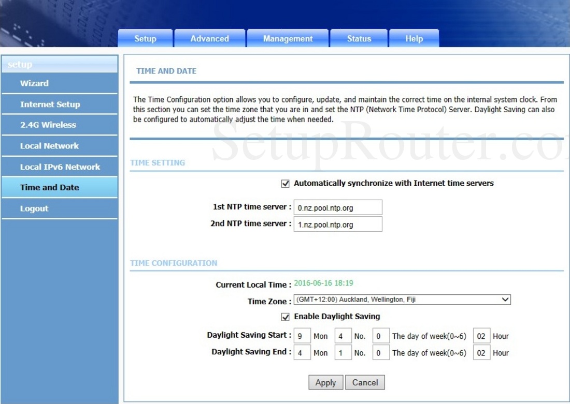Image resolution: width=570 pixels, height=404 pixels.
Task: Click the TIME SETTING section title
Action: point(158,162)
